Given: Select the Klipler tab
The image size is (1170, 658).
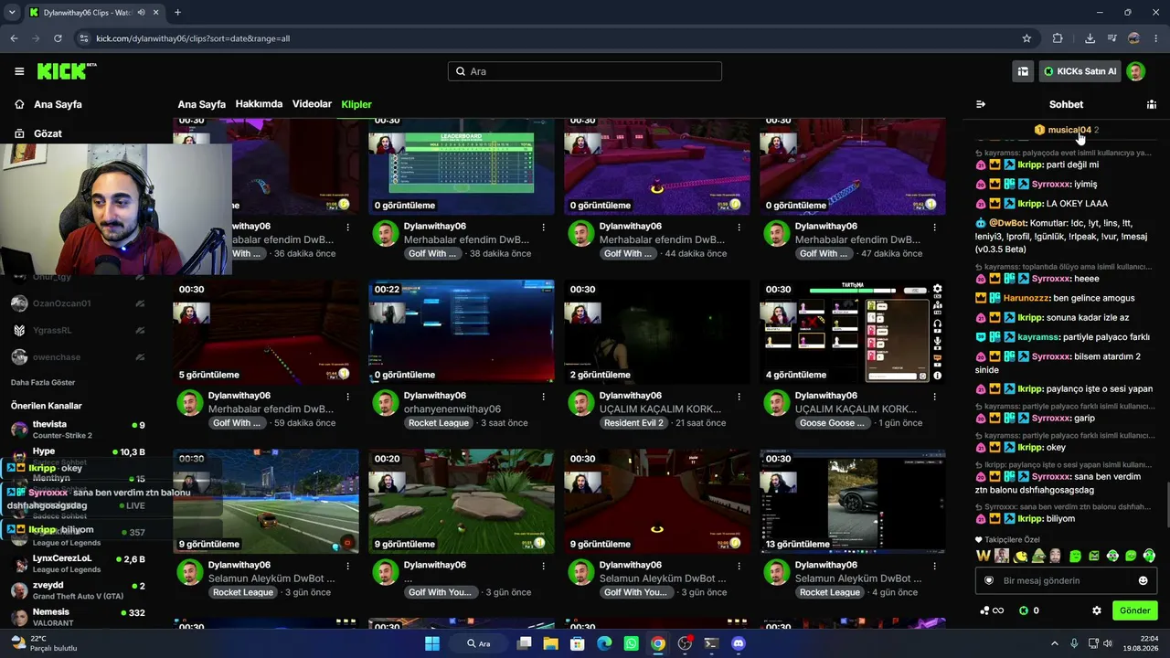Looking at the screenshot, I should [x=356, y=104].
